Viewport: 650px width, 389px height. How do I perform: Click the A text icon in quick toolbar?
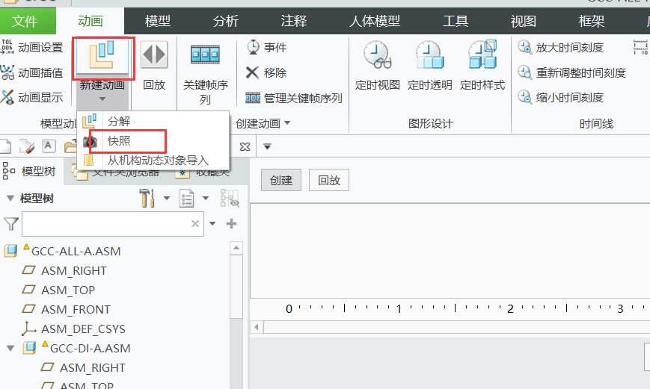coord(49,146)
